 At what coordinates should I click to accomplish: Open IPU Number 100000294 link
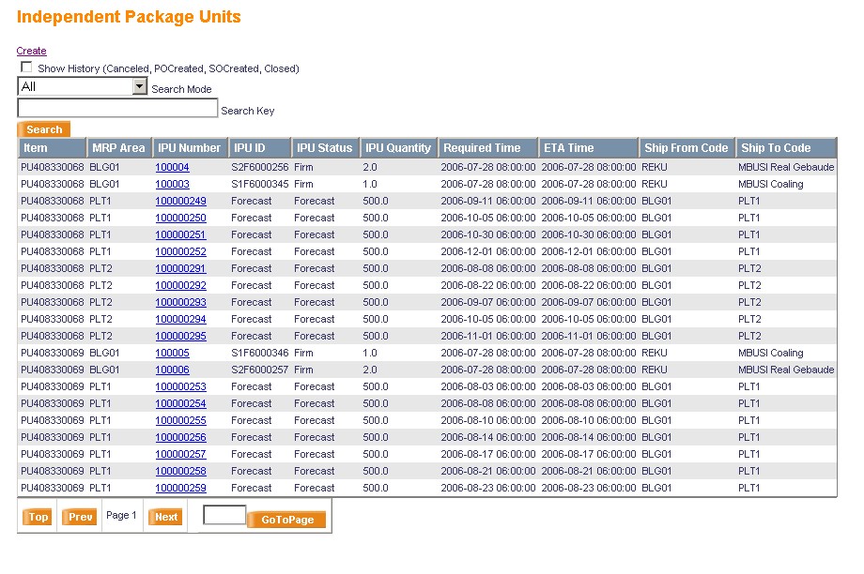pyautogui.click(x=180, y=319)
